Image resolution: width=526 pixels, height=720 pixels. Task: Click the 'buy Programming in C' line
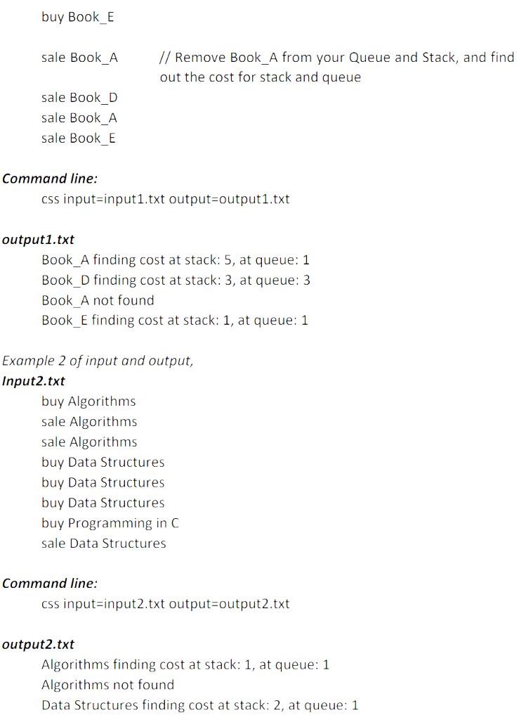[x=110, y=523]
